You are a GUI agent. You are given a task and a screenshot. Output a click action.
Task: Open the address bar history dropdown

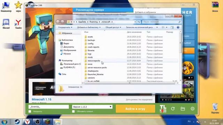pos(135,22)
